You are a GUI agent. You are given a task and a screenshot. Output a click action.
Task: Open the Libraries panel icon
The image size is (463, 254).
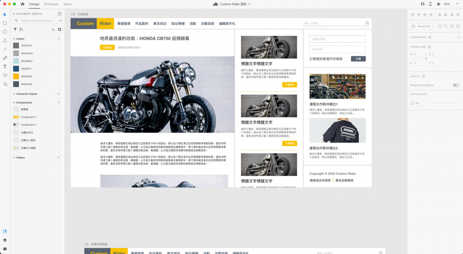(x=5, y=232)
